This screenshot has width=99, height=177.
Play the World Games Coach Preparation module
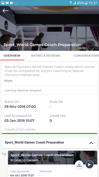click(89, 165)
